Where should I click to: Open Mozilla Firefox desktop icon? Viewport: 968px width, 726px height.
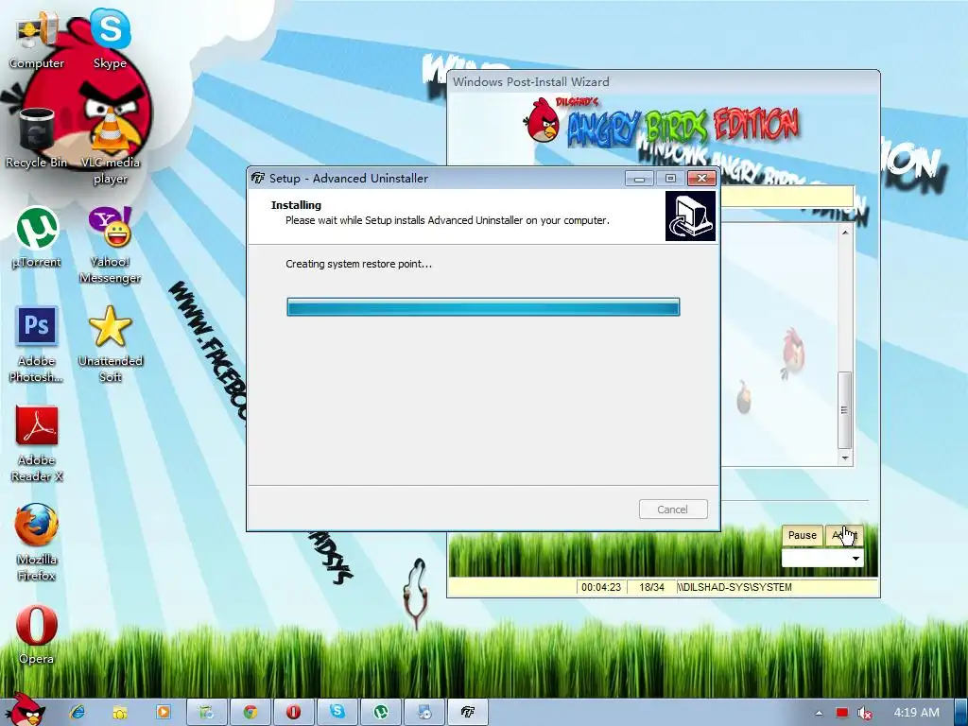coord(37,542)
